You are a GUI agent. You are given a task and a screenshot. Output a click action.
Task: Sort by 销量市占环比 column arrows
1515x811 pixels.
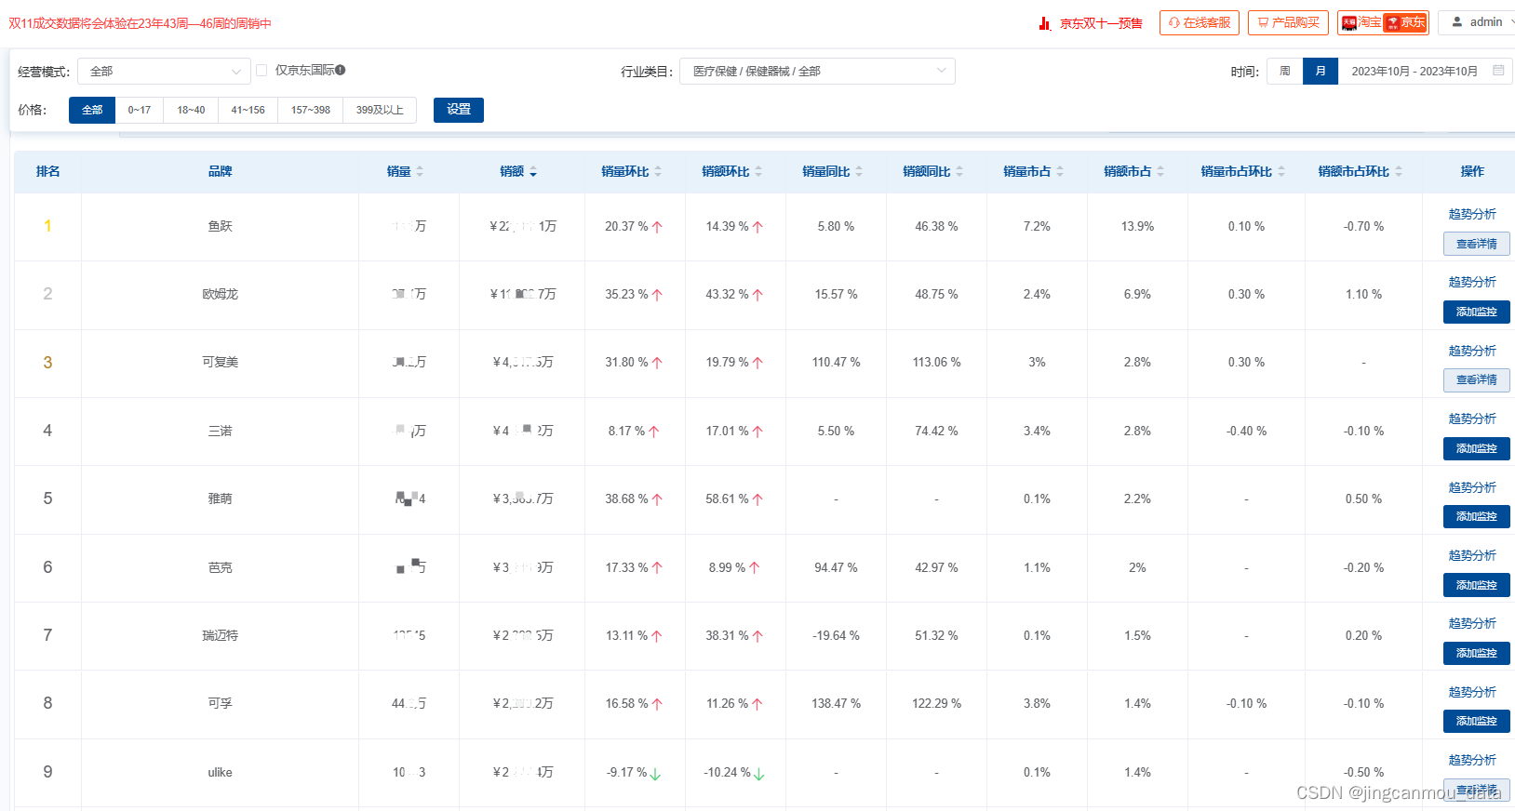[1281, 171]
